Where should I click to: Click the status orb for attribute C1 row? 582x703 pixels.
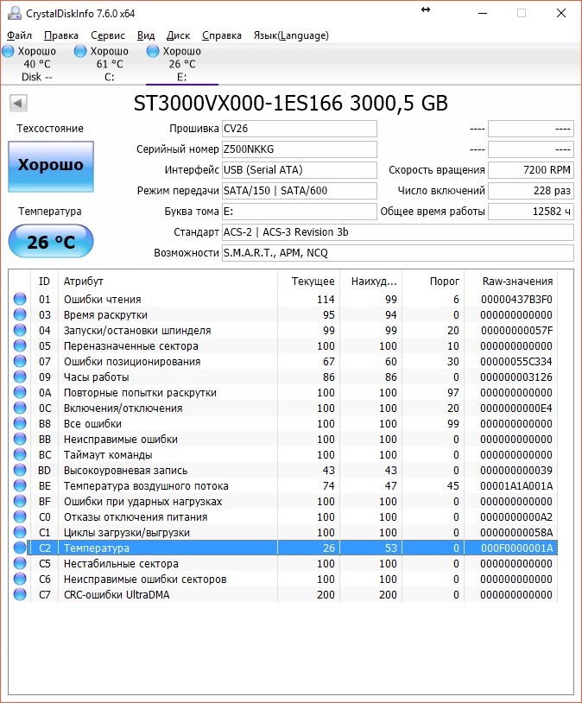click(20, 532)
